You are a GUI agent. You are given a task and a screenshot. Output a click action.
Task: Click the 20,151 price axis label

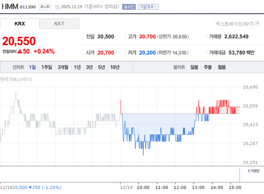pyautogui.click(x=250, y=162)
